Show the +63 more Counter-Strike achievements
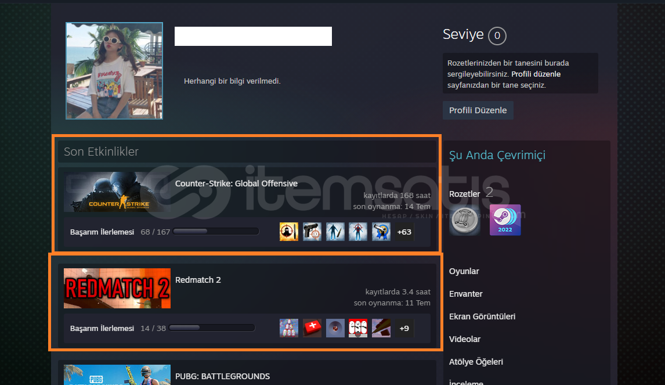 click(404, 232)
